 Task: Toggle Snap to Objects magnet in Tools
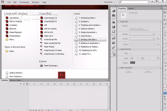coord(165,104)
